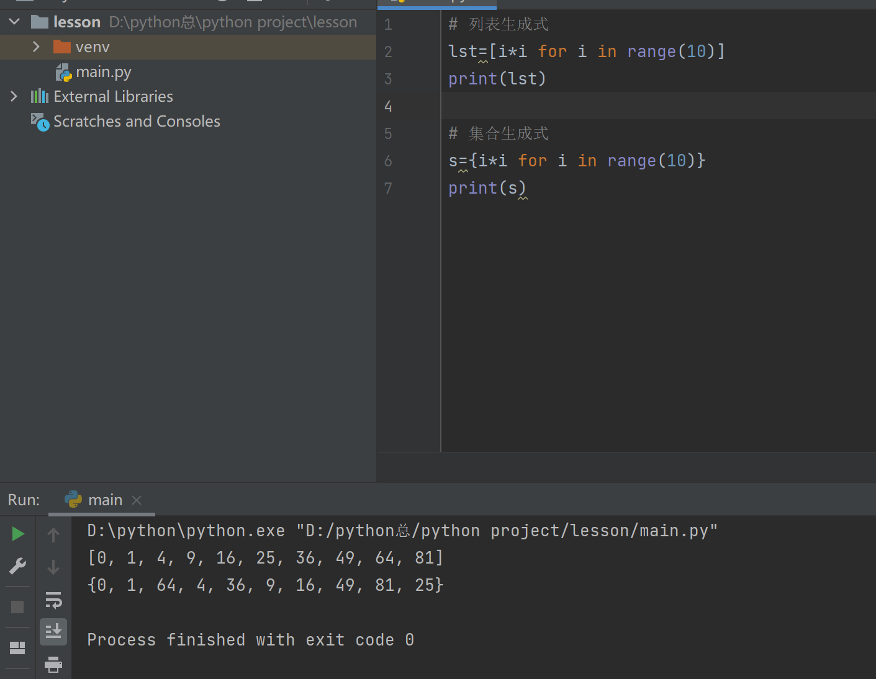Click 'range(10)' on the lst line
Viewport: 876px width, 679px height.
pos(671,52)
